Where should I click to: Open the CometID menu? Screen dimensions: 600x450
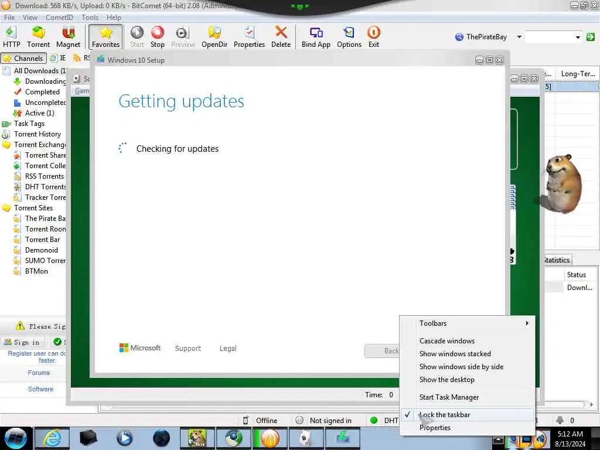tap(59, 17)
